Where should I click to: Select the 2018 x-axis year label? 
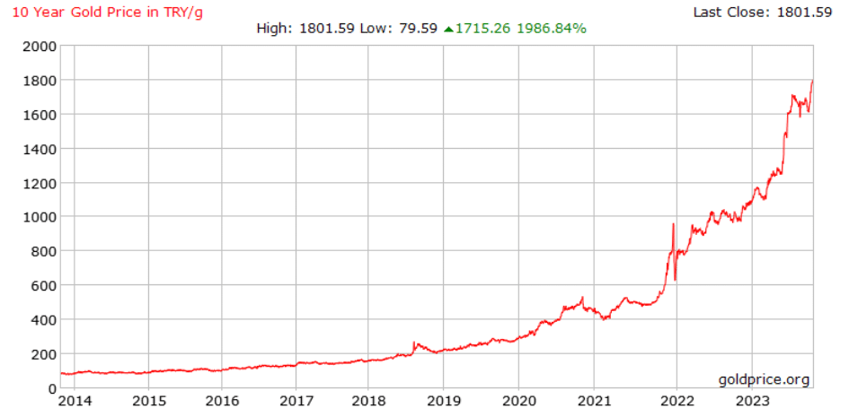click(x=367, y=401)
